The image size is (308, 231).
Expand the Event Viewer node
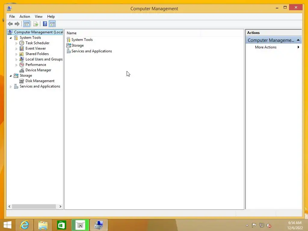click(16, 48)
